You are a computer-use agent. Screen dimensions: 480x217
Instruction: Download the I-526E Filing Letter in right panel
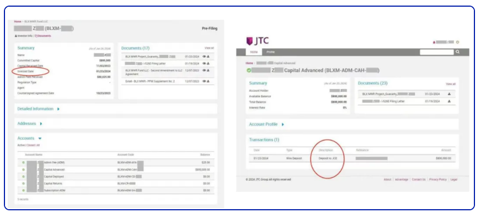(x=449, y=101)
